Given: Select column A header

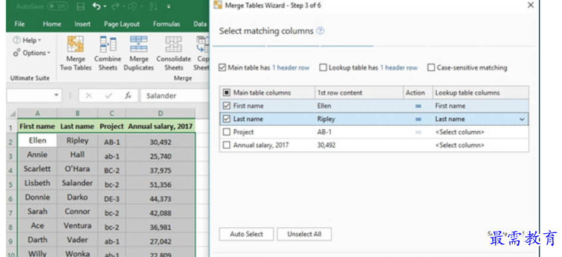Looking at the screenshot, I should [37, 113].
